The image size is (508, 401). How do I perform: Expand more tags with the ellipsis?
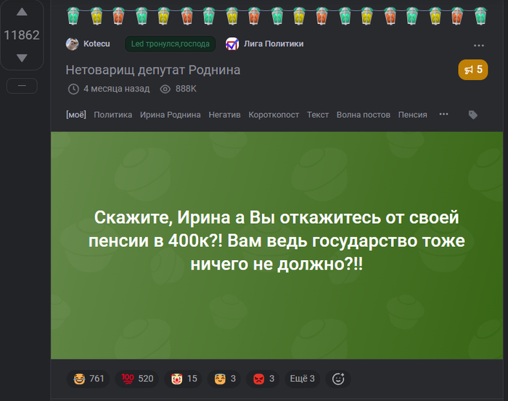pyautogui.click(x=443, y=114)
